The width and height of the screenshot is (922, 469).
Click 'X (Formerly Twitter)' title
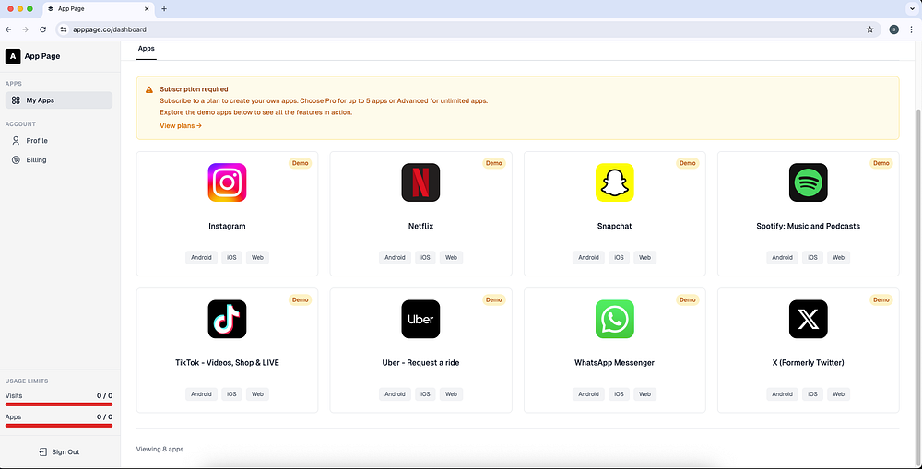pos(808,363)
